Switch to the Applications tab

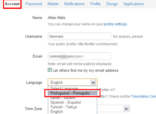(x=134, y=4)
